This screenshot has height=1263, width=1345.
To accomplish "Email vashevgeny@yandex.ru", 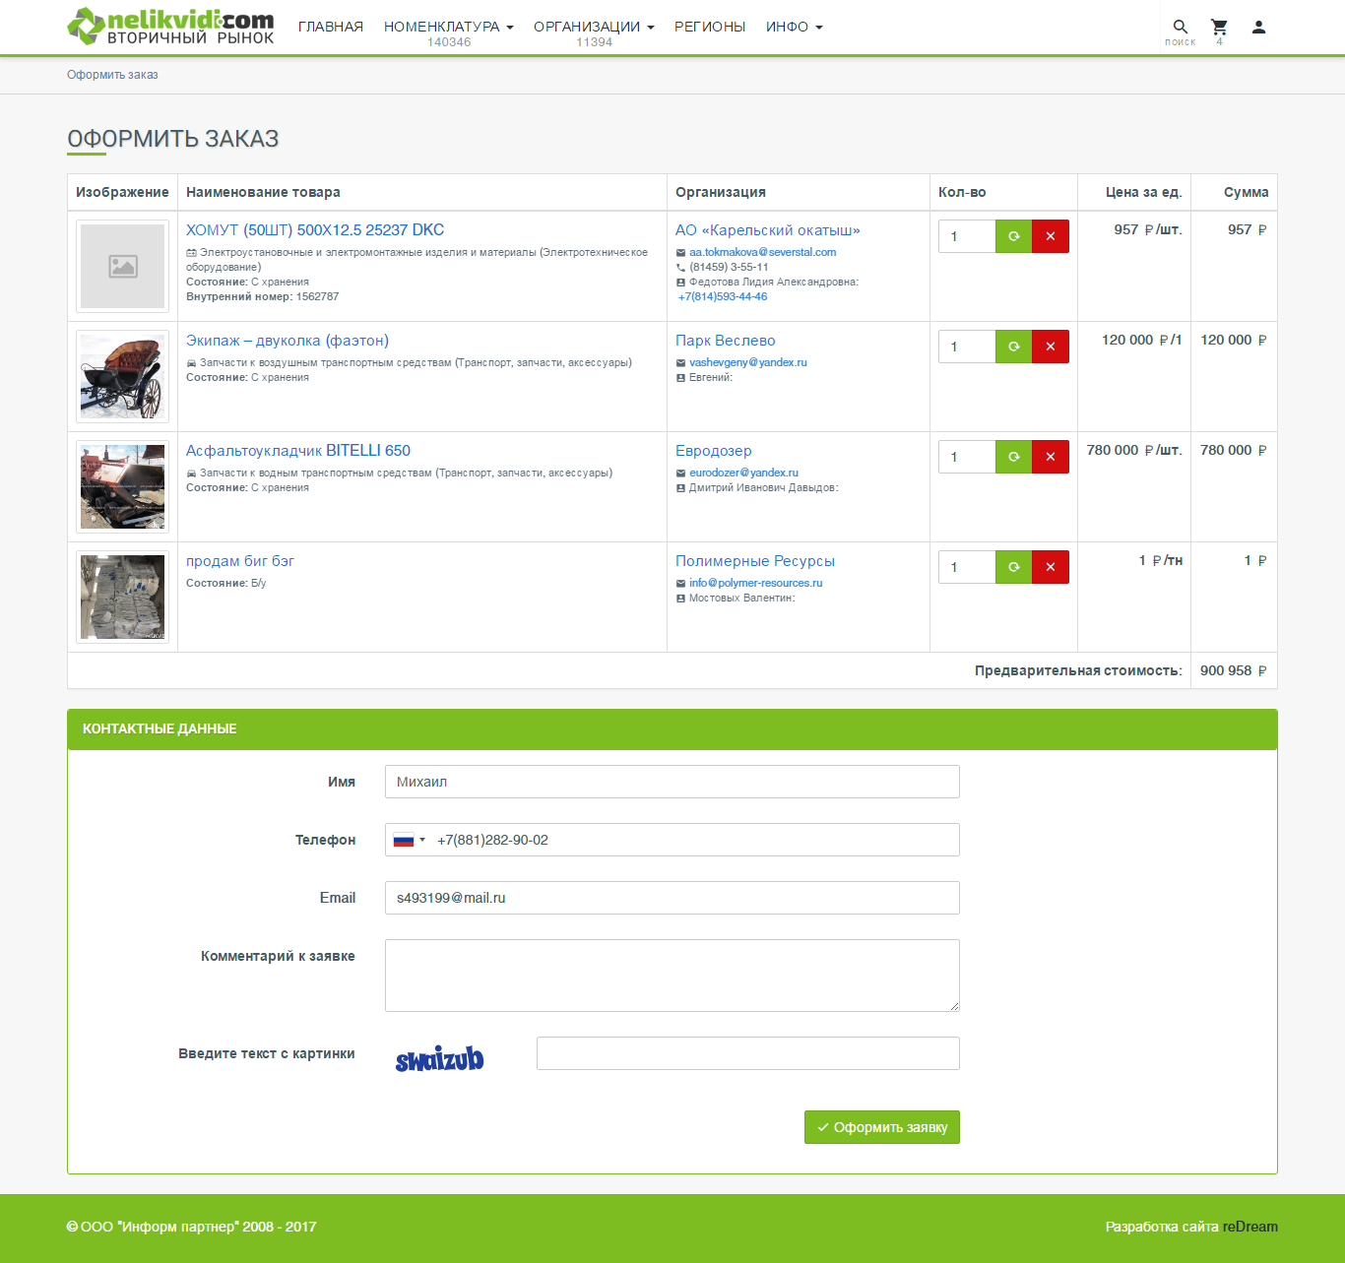I will (x=748, y=362).
